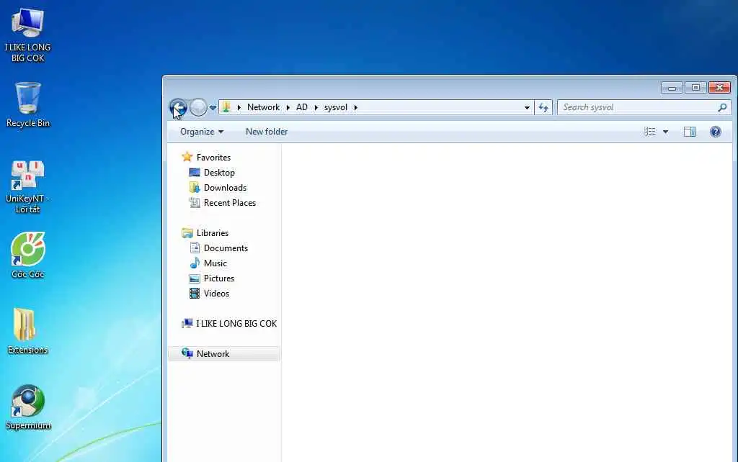The height and width of the screenshot is (462, 738).
Task: Click the Desktop icon in sidebar
Action: [x=195, y=173]
